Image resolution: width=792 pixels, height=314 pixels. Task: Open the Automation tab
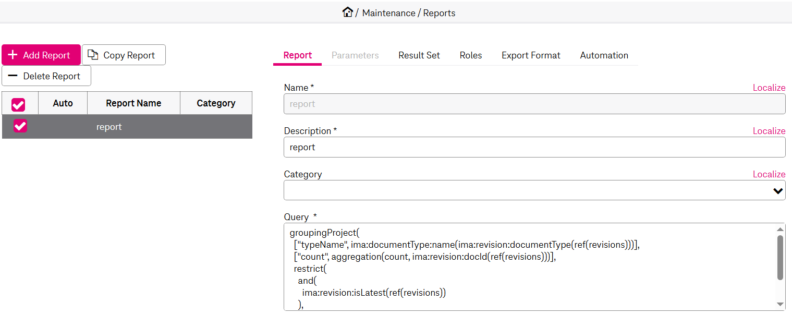604,55
